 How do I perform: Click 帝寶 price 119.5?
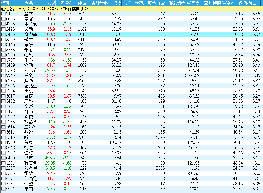point(50,19)
